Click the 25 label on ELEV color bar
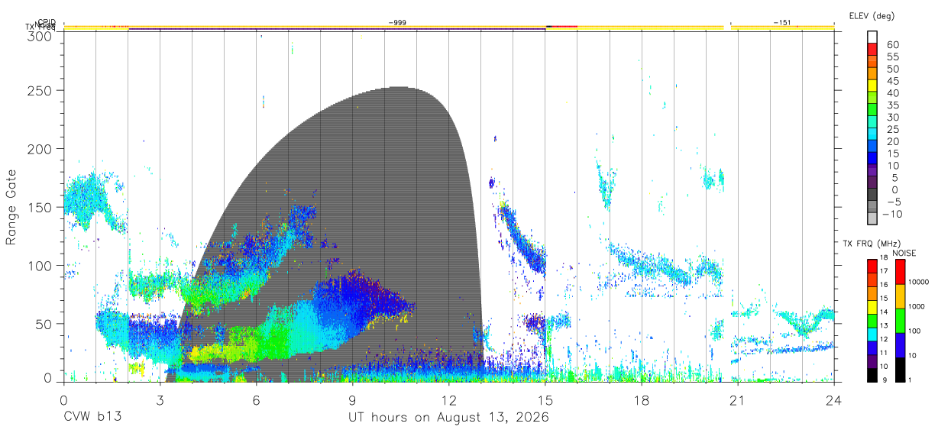 892,129
